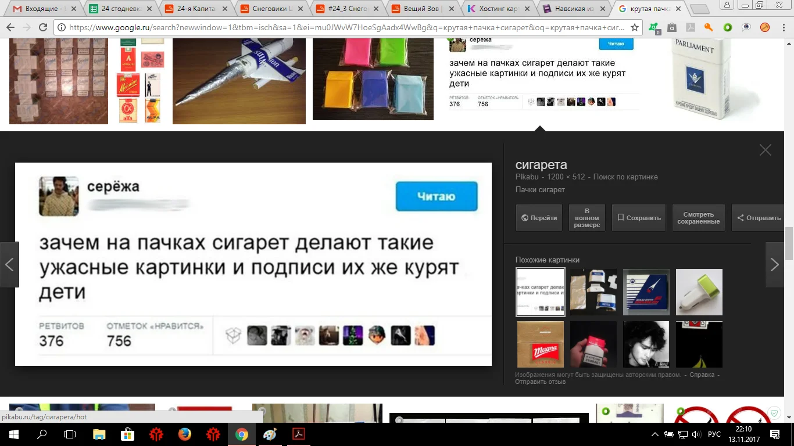Open the Windows notification center
The width and height of the screenshot is (794, 446).
click(x=775, y=434)
